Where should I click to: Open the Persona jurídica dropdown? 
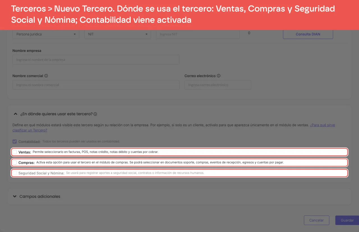(x=46, y=34)
